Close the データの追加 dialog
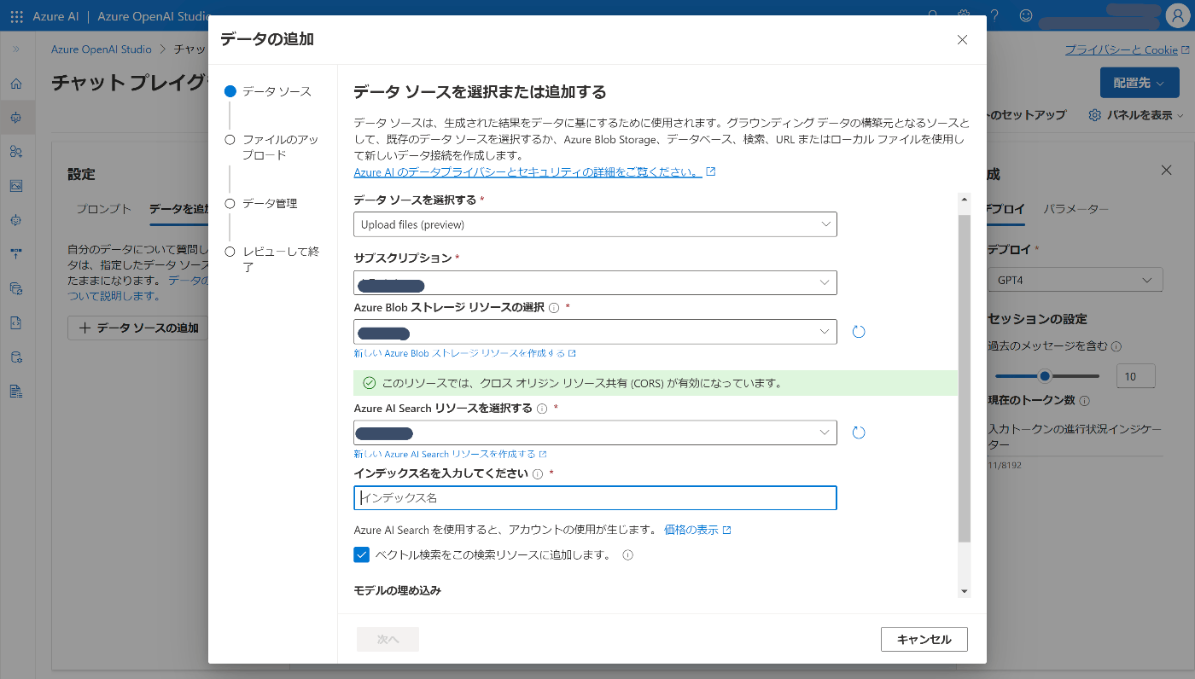 click(962, 39)
